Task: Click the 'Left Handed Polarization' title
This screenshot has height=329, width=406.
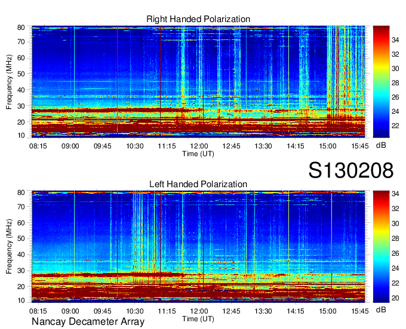Action: pyautogui.click(x=198, y=184)
